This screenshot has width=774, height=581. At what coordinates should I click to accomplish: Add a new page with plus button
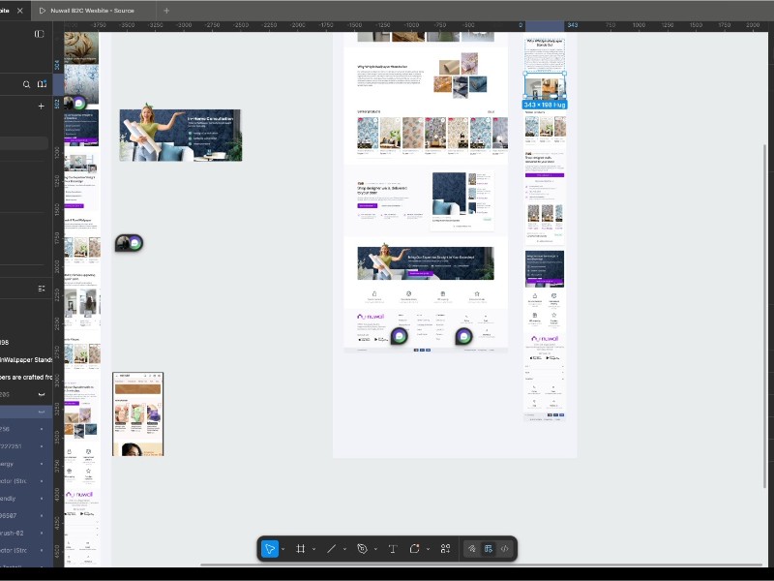pyautogui.click(x=41, y=107)
